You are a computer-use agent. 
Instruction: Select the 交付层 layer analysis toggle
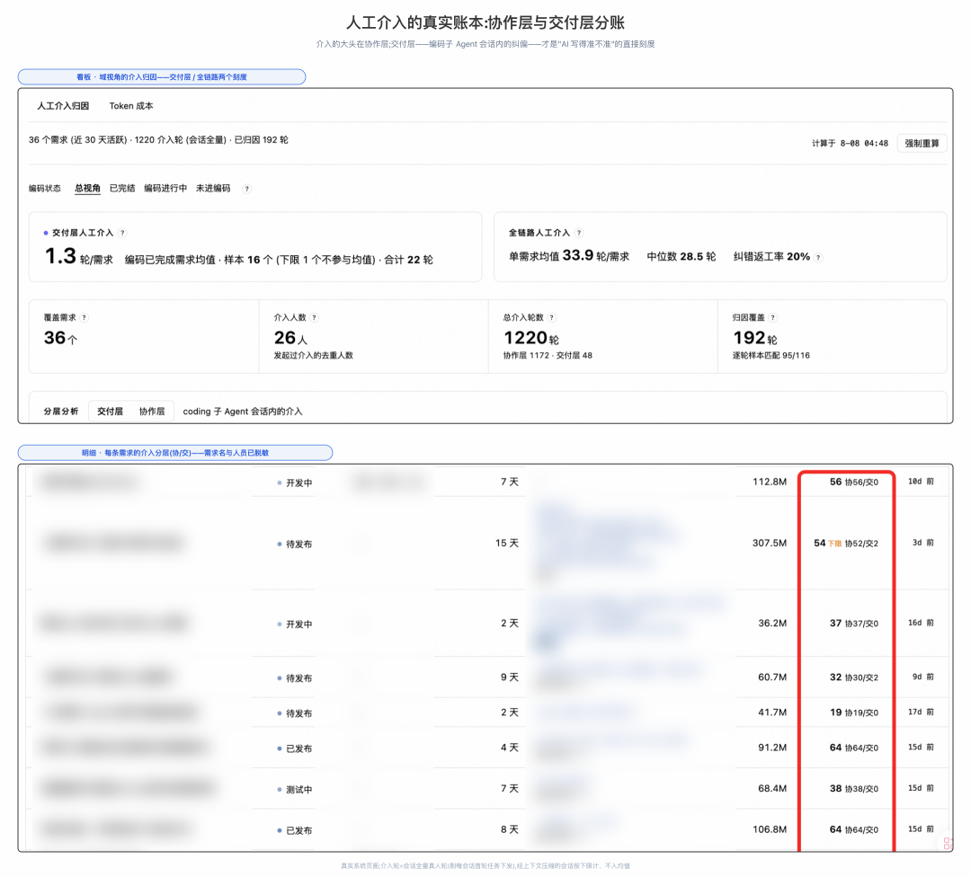(110, 411)
